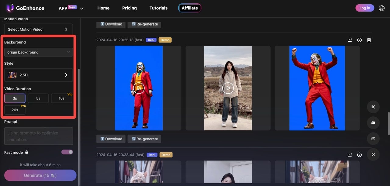Click the Video Duration label
The height and width of the screenshot is (186, 390).
click(x=18, y=89)
